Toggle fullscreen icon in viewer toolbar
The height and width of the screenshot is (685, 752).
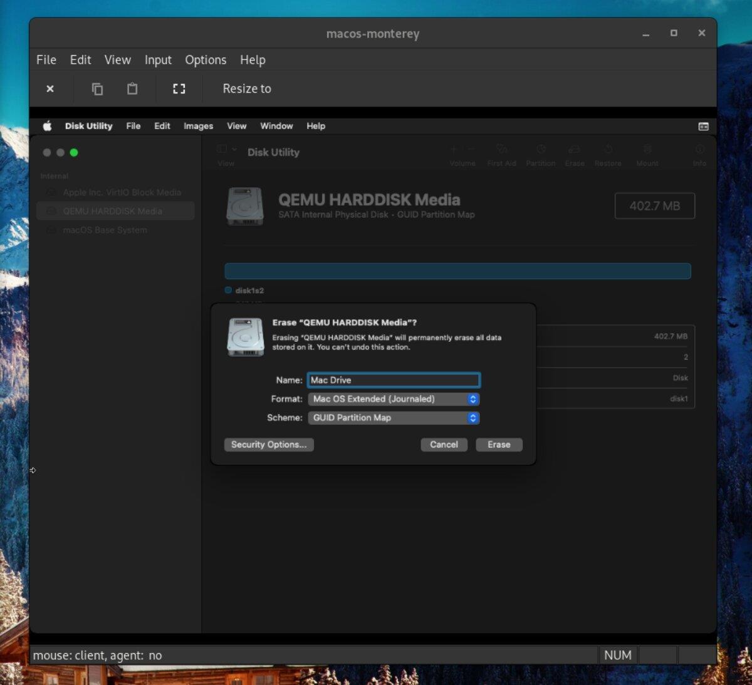[179, 89]
